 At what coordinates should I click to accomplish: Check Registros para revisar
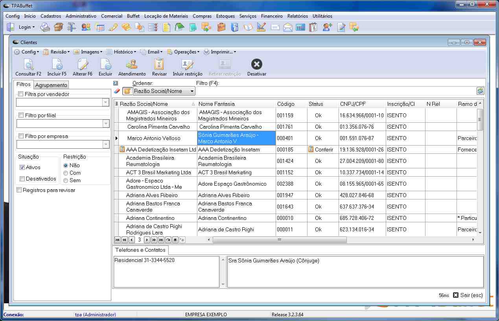pos(19,190)
